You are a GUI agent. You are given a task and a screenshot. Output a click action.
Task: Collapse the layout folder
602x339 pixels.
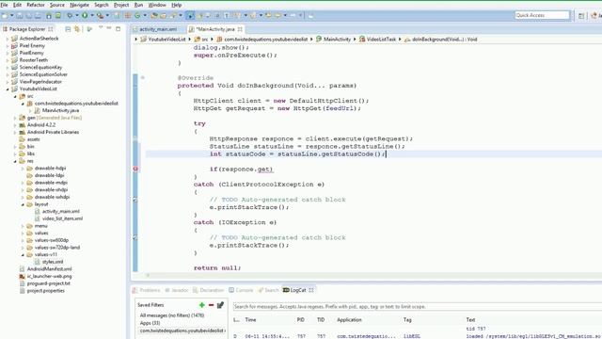(23, 204)
